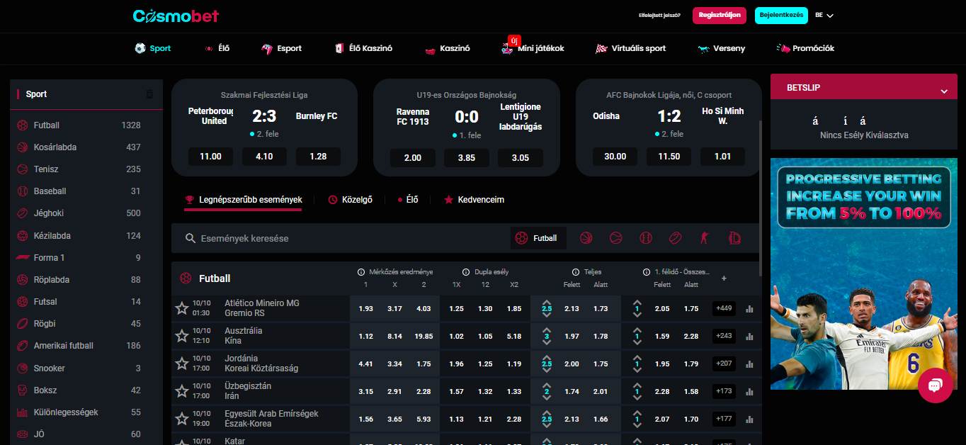
Task: Select odds 8.14 draw for Ausztrália–Kína
Action: pyautogui.click(x=395, y=336)
